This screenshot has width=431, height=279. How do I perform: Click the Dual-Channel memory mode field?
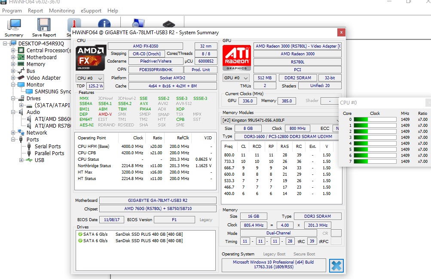click(x=278, y=233)
